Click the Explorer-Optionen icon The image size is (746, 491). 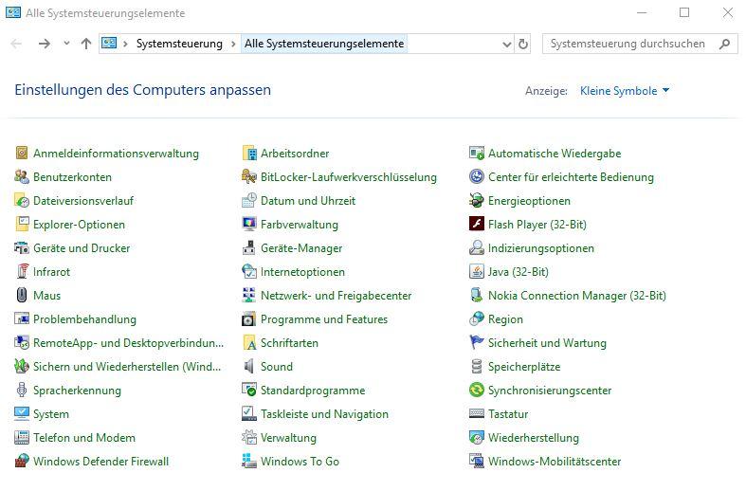[22, 224]
